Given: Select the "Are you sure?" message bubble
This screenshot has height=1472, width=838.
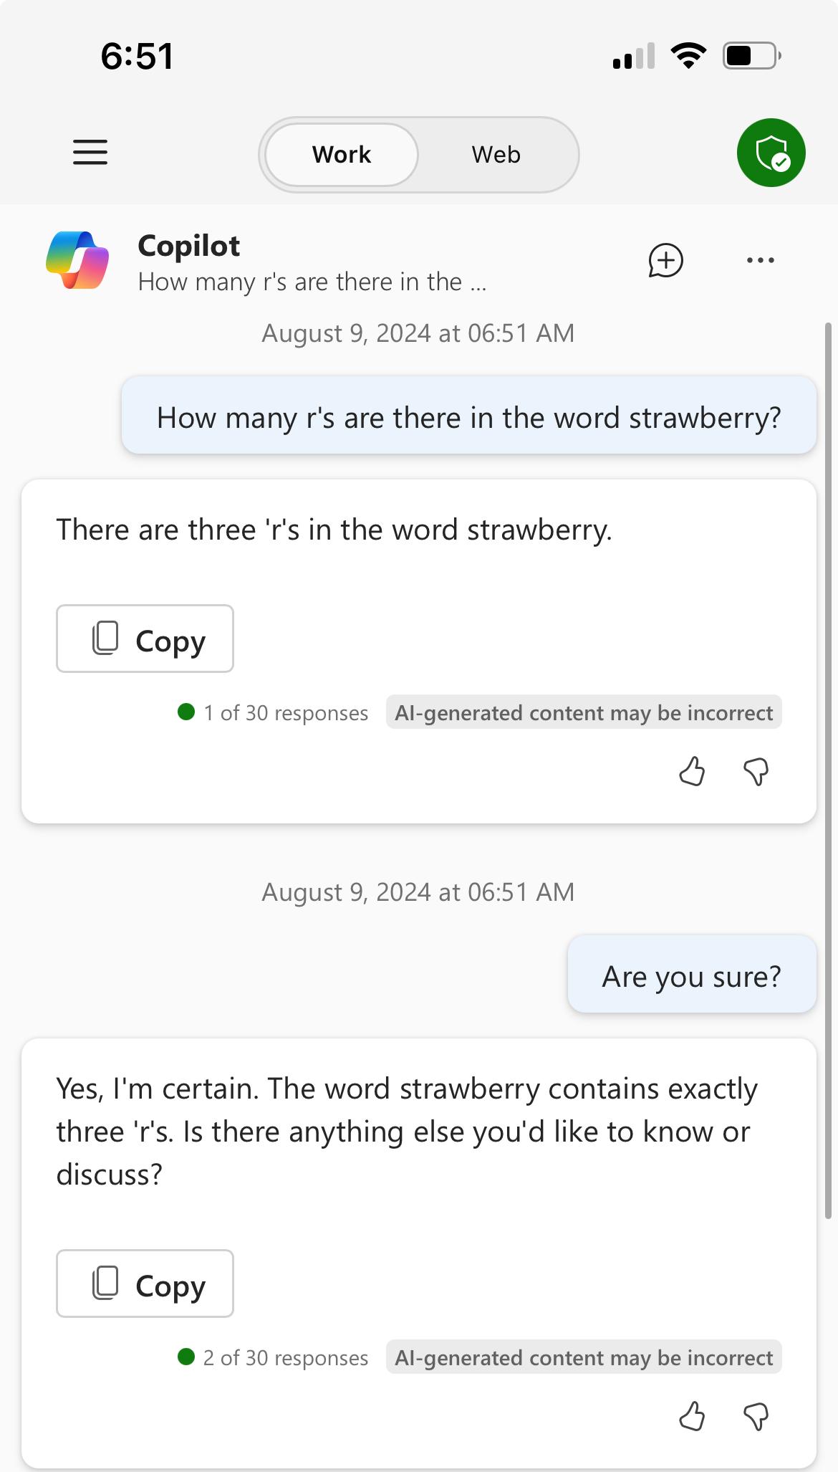Looking at the screenshot, I should tap(692, 976).
